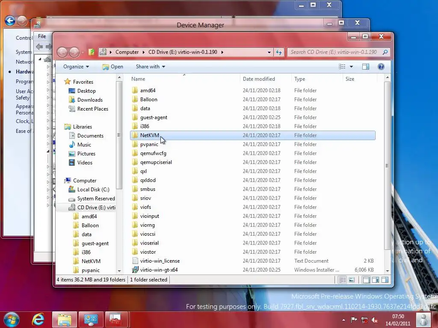
Task: Click the Explorer Back navigation button
Action: tap(62, 52)
